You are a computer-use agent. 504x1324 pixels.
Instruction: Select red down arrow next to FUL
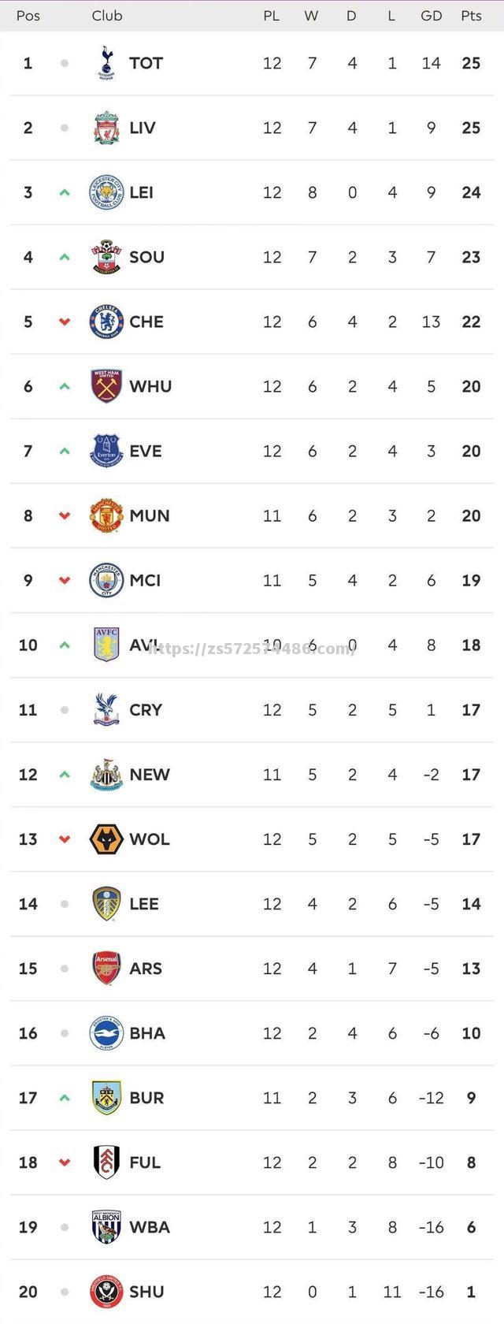tap(65, 1162)
